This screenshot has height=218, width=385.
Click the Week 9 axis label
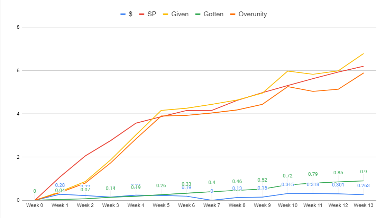[262, 205]
